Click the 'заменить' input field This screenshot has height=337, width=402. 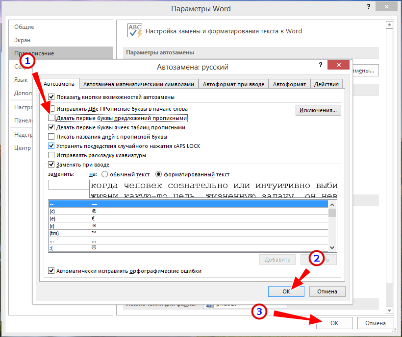pos(68,185)
